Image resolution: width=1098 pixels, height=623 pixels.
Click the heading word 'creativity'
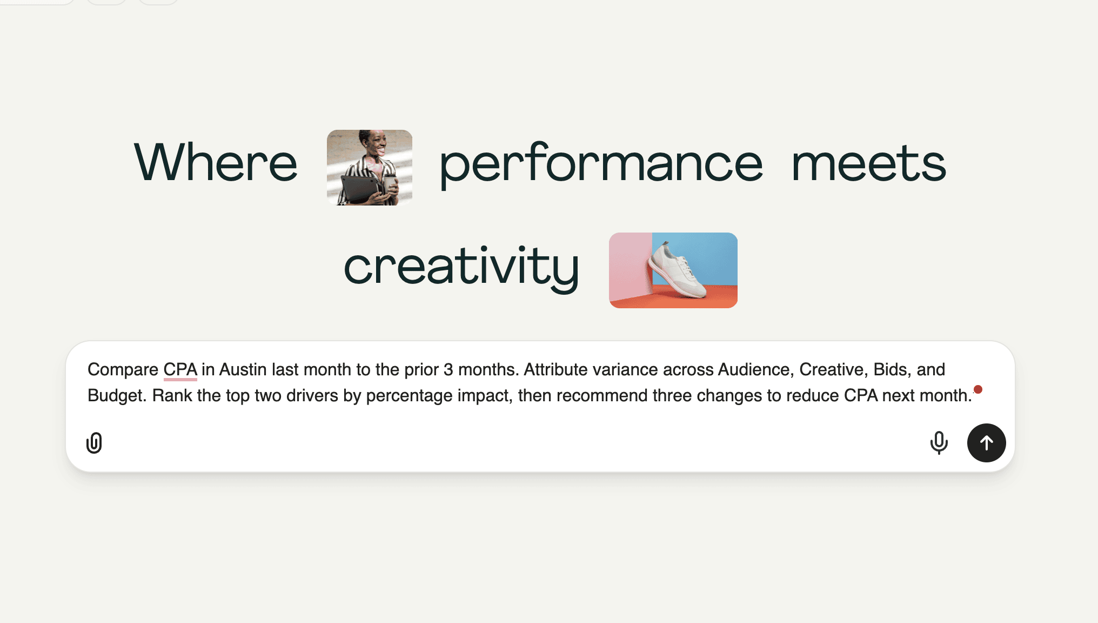coord(461,268)
